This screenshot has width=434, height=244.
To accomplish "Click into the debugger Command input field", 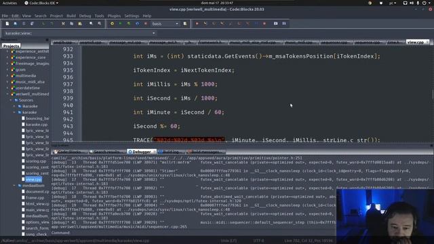I will tap(203, 232).
